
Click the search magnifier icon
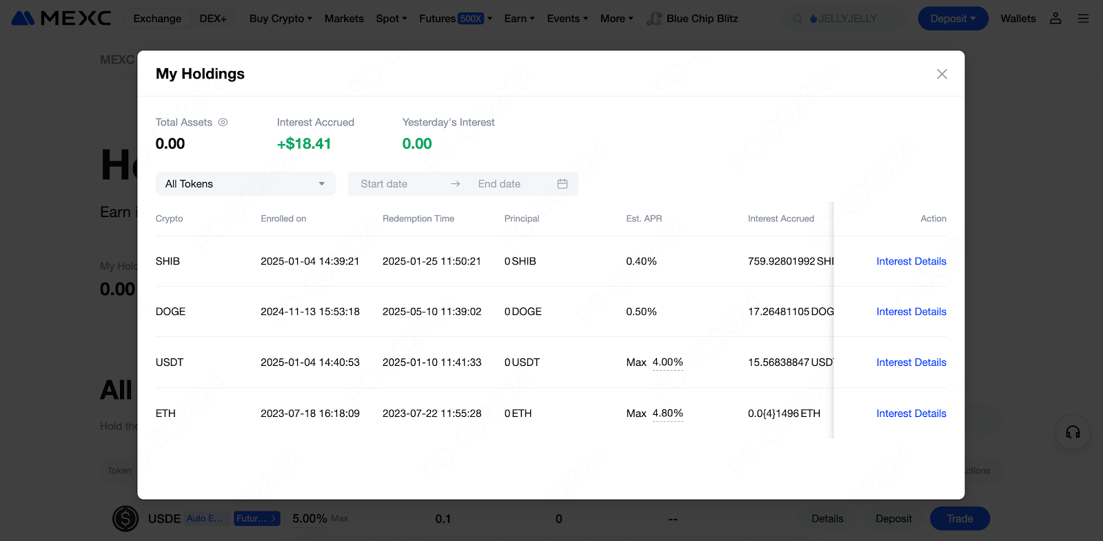(x=798, y=19)
